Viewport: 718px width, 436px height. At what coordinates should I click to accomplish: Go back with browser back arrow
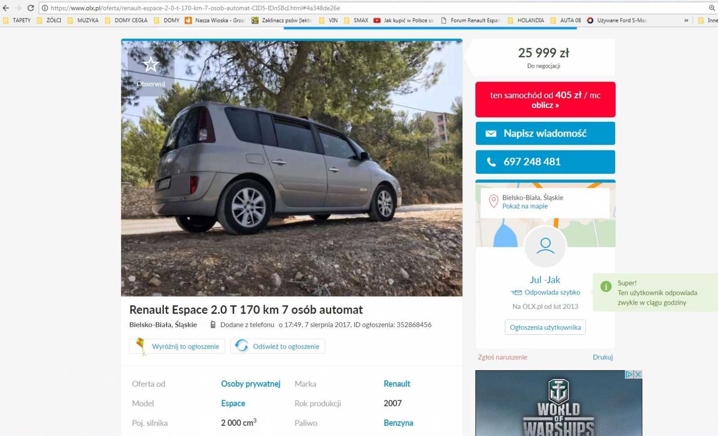6,8
